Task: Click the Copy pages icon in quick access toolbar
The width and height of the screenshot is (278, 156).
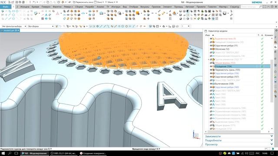Action: pos(48,2)
